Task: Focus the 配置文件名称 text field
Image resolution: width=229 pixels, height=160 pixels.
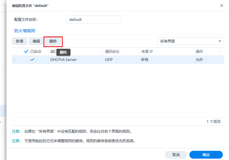Action: 93,19
